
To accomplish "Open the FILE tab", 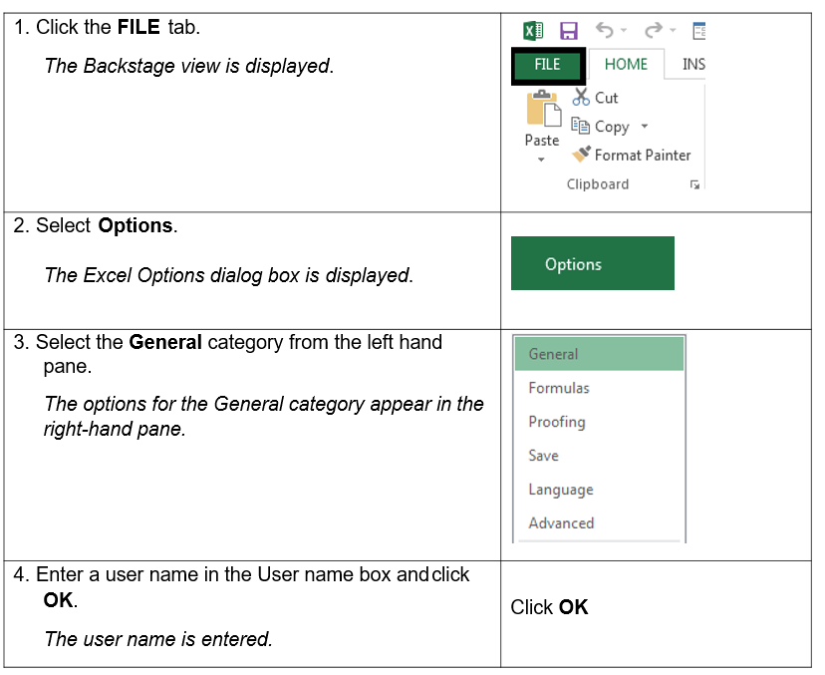I will point(548,65).
